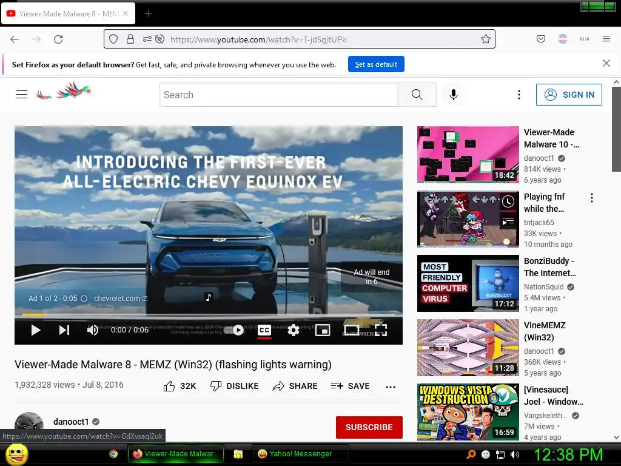Seek on the video progress bar

pyautogui.click(x=209, y=315)
